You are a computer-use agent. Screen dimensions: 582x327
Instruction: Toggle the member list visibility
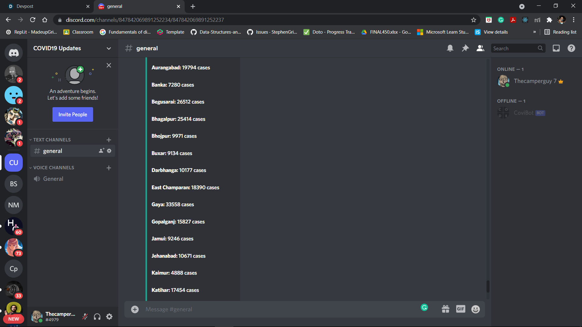(x=480, y=48)
